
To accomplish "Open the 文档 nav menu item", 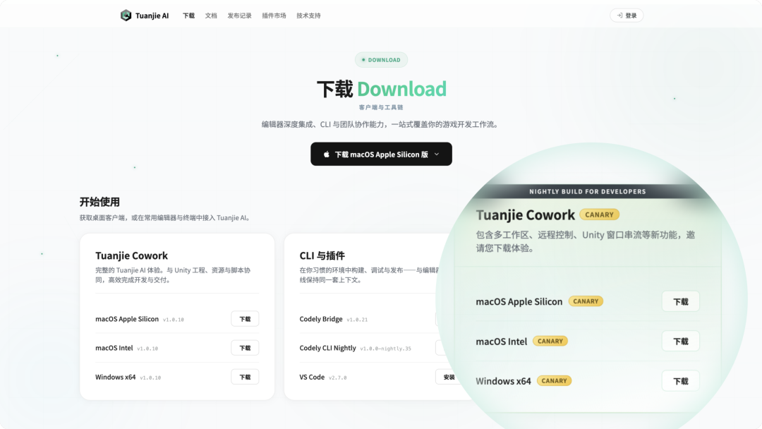I will pos(211,16).
